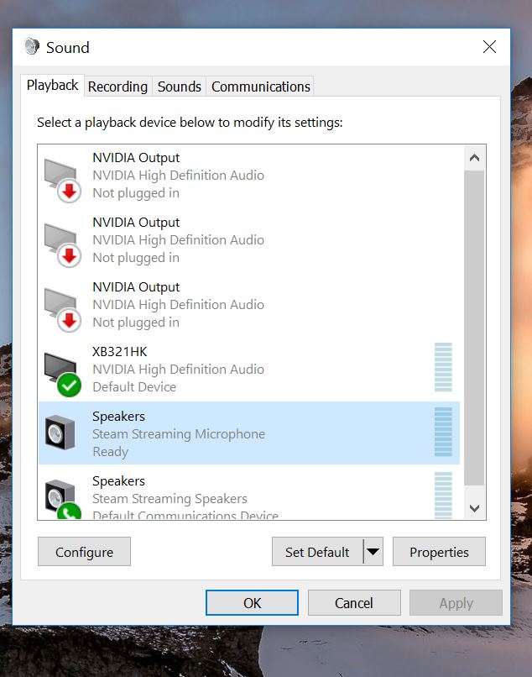Close the Sound dialog window
532x677 pixels.
[x=489, y=47]
